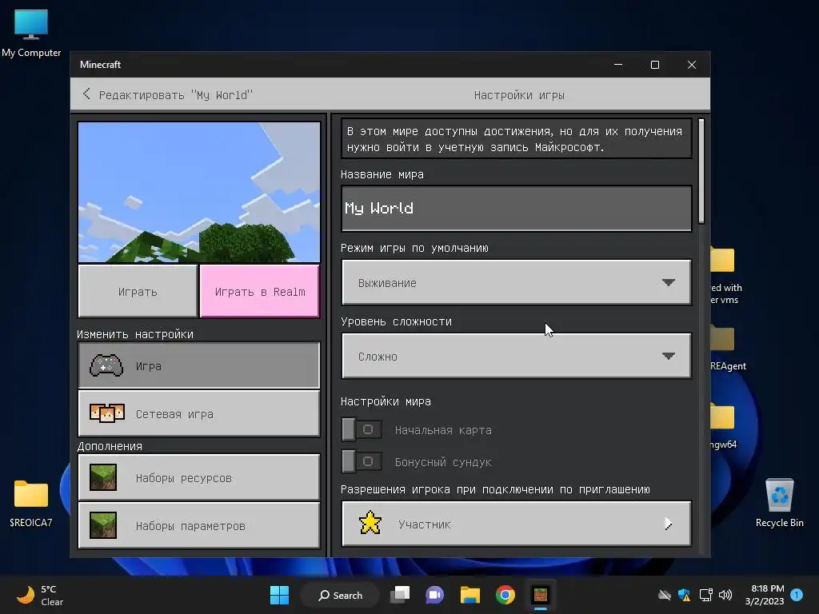Screen dimensions: 819x614
Task: Toggle the Начальная карта switch
Action: [362, 429]
